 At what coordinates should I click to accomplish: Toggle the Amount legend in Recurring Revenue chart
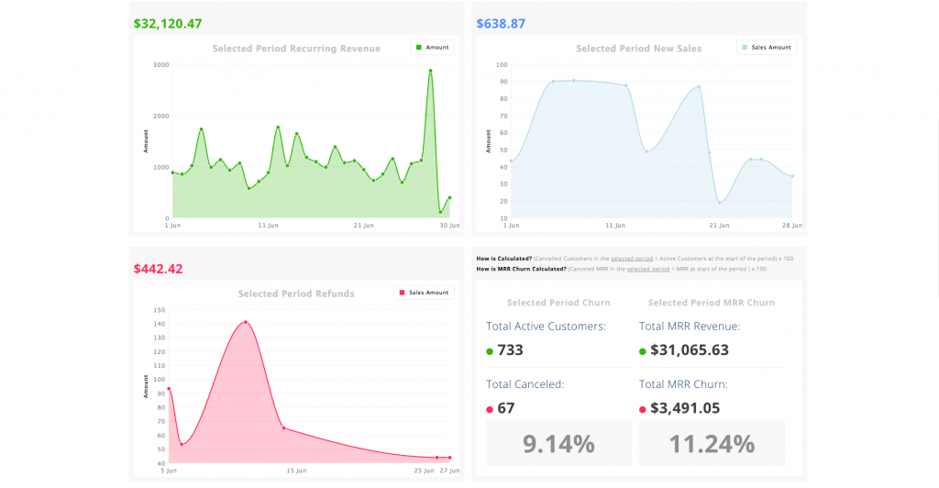433,48
